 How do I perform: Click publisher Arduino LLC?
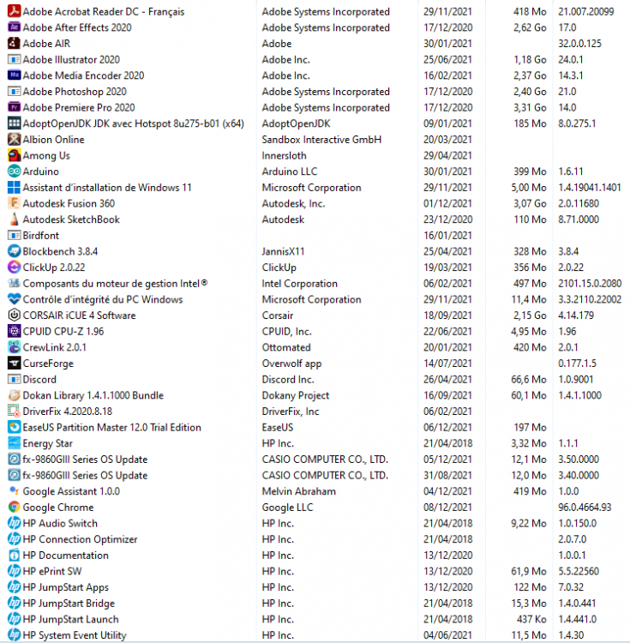[290, 171]
